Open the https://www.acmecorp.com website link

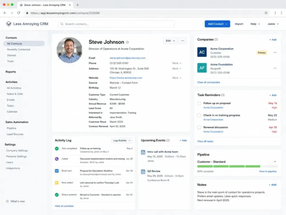click(126, 78)
